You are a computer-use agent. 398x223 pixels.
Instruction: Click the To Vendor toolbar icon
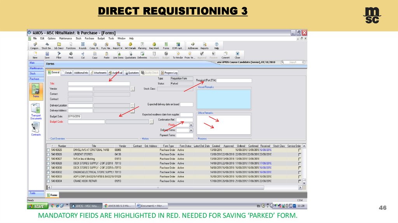(178, 55)
